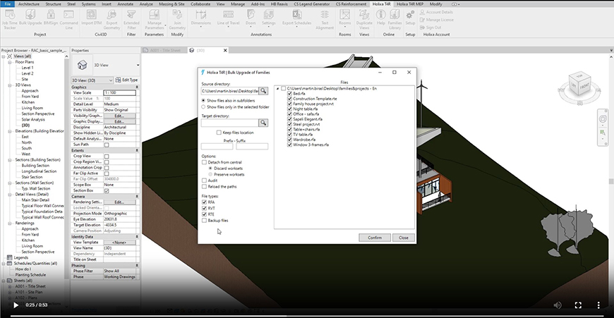Switch to the Architecture ribbon tab
614x318 pixels.
coord(29,4)
